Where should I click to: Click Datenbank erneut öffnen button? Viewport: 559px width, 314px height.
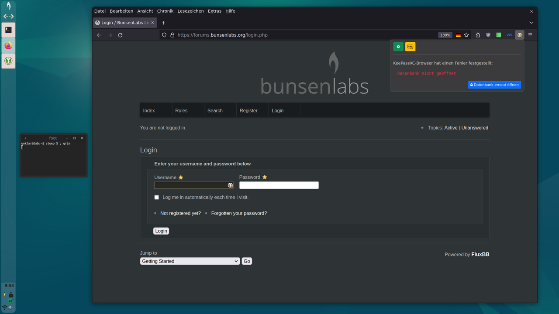pyautogui.click(x=494, y=85)
